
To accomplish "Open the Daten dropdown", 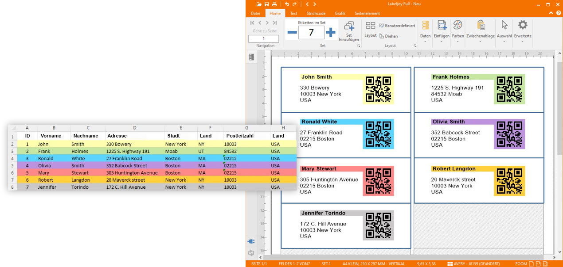I will (425, 31).
